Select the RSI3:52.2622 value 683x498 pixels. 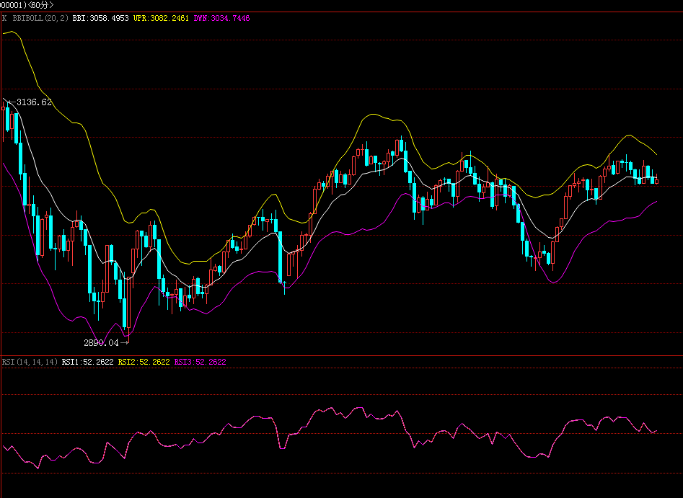[200, 362]
